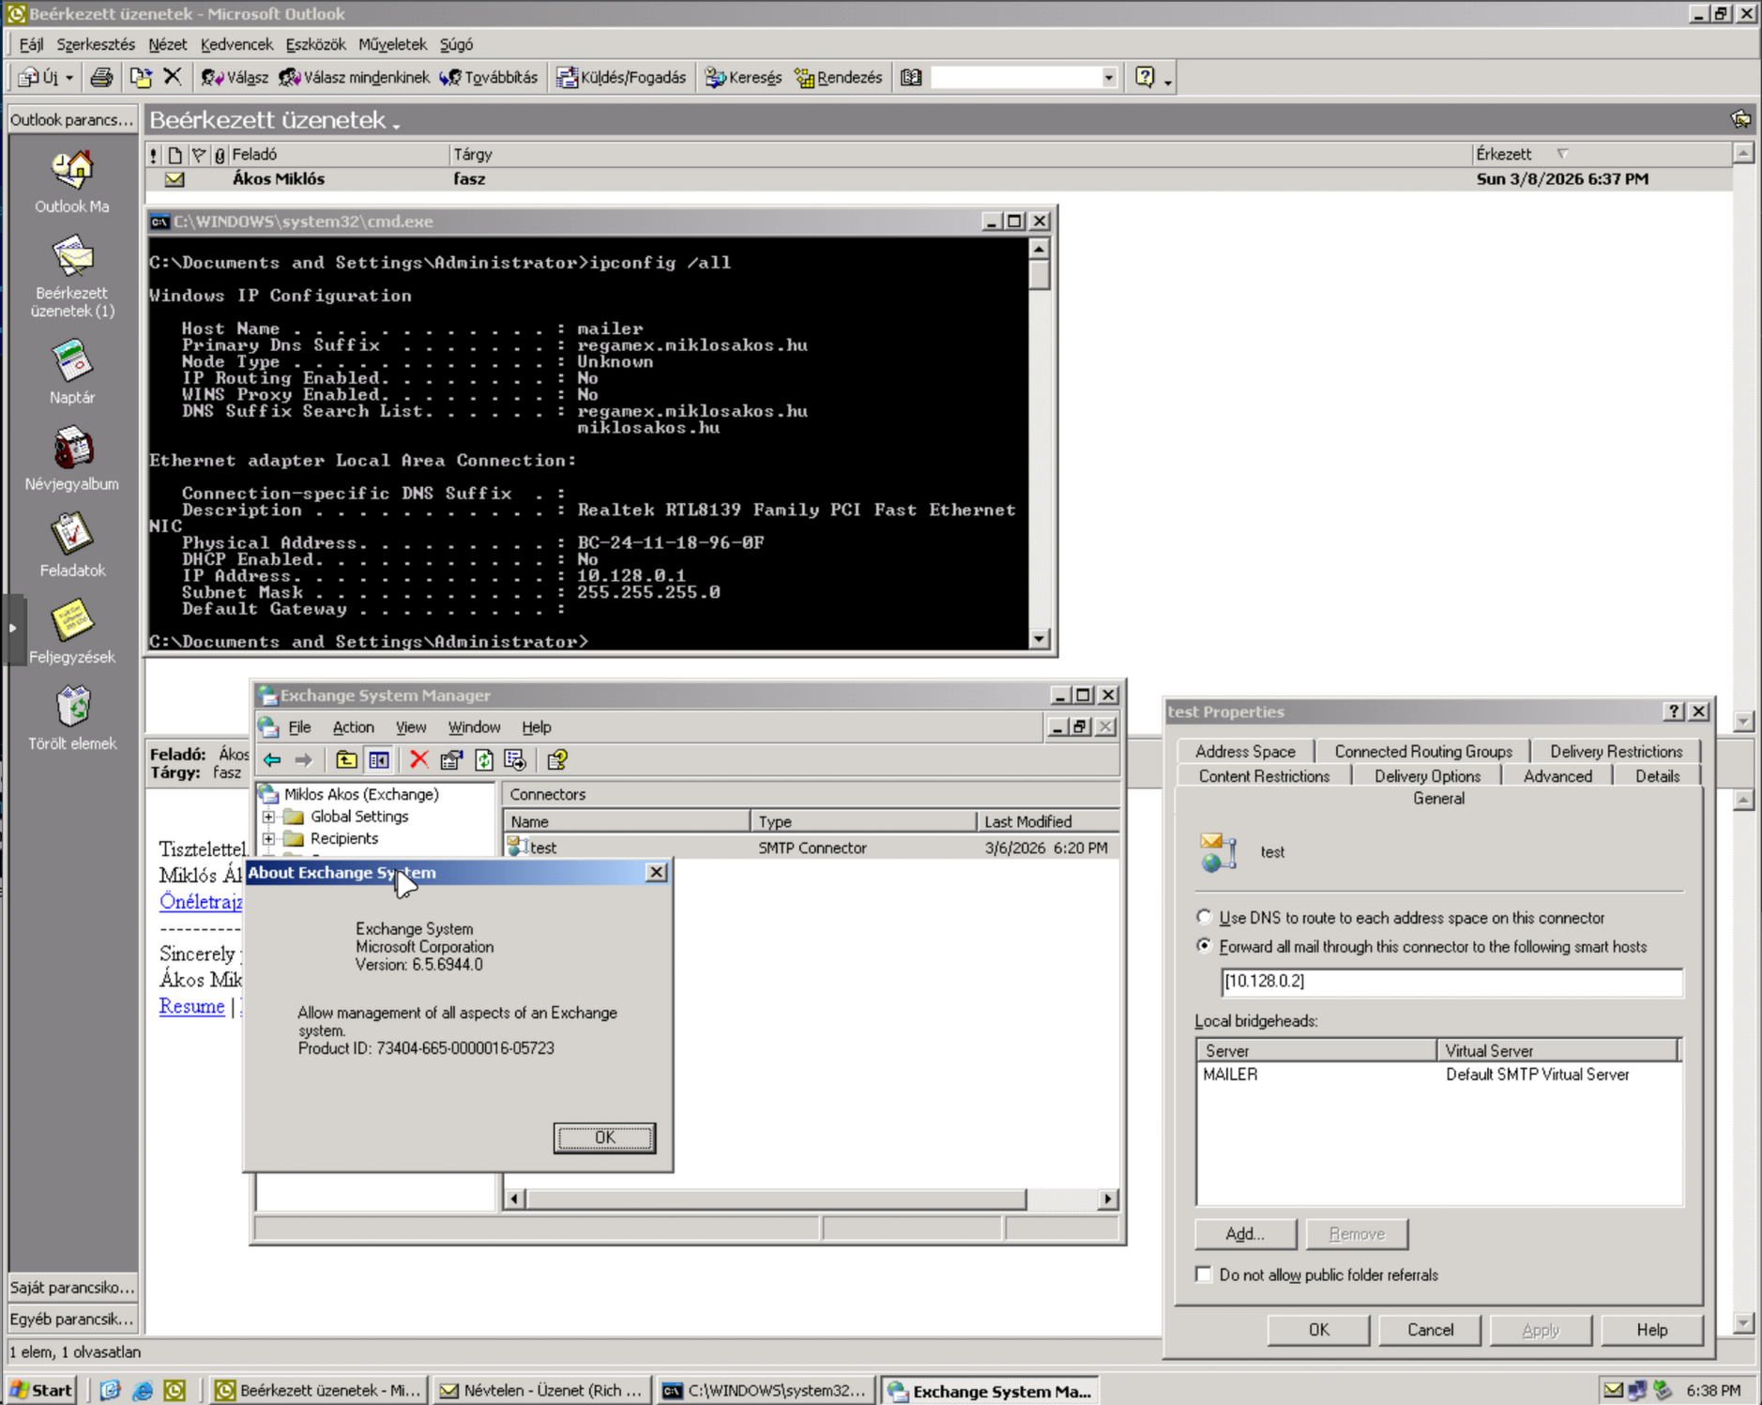1762x1405 pixels.
Task: Click the Add... button for local bridgeheads
Action: [1245, 1233]
